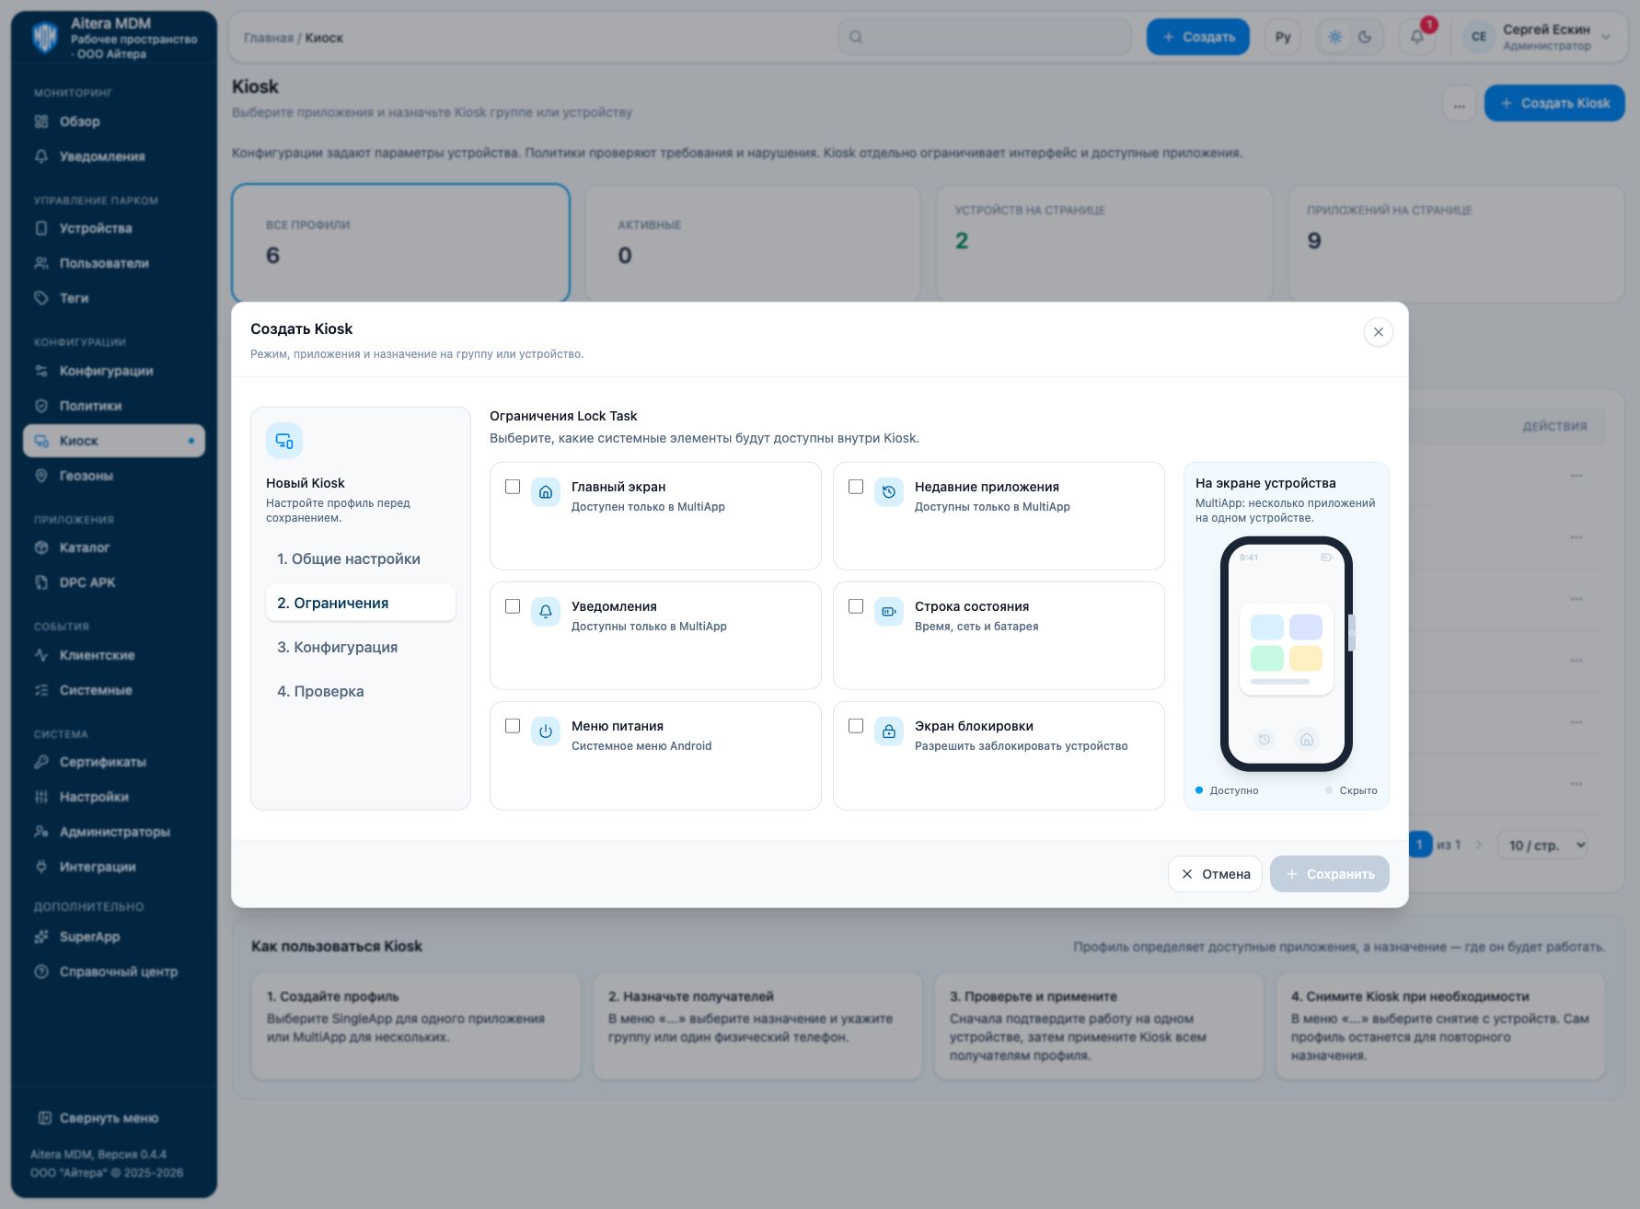Switch language with the Ру button
Viewport: 1640px width, 1209px height.
click(x=1283, y=37)
